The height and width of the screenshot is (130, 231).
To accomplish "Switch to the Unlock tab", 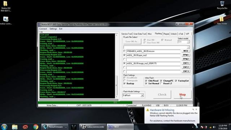I will point(174,34).
